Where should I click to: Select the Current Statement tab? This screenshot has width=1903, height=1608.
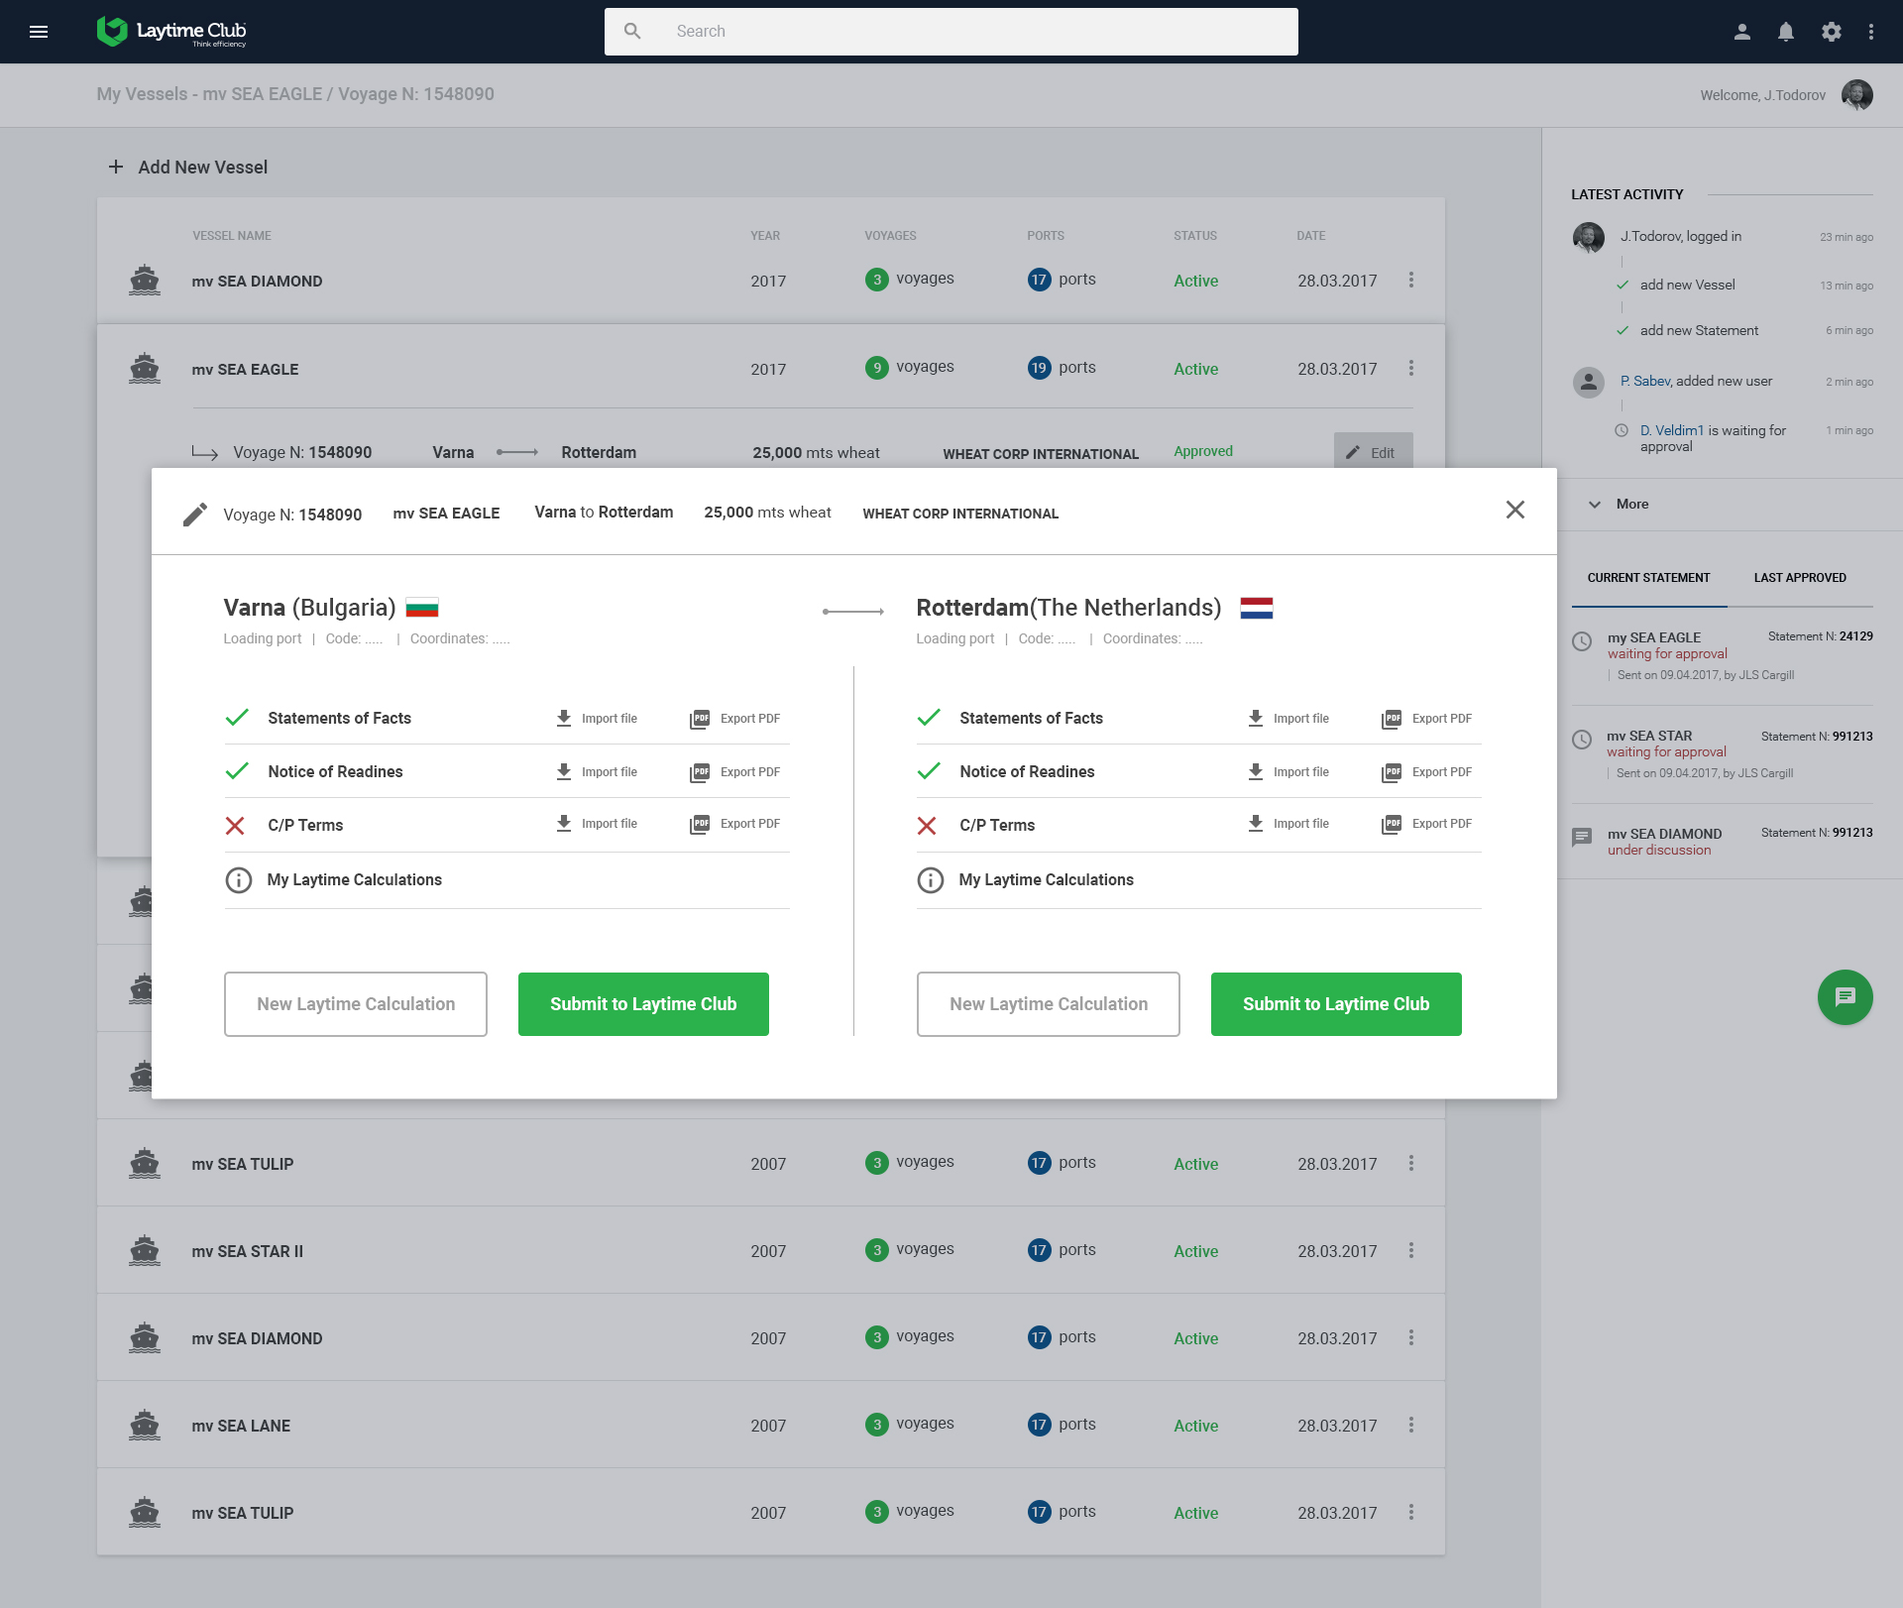[x=1648, y=578]
